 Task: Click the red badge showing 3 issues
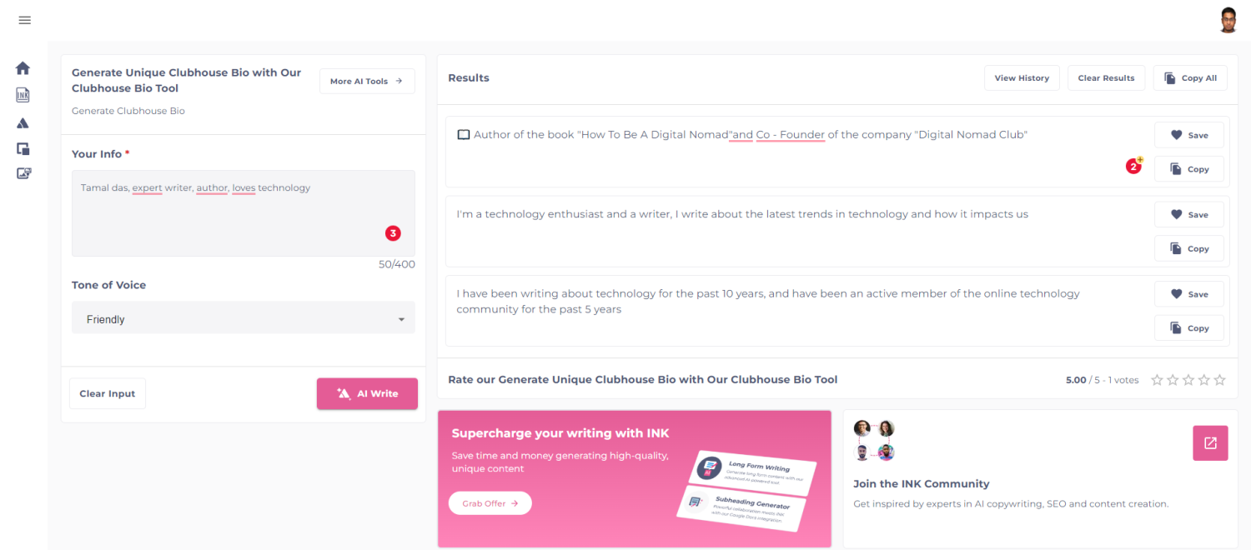tap(393, 233)
